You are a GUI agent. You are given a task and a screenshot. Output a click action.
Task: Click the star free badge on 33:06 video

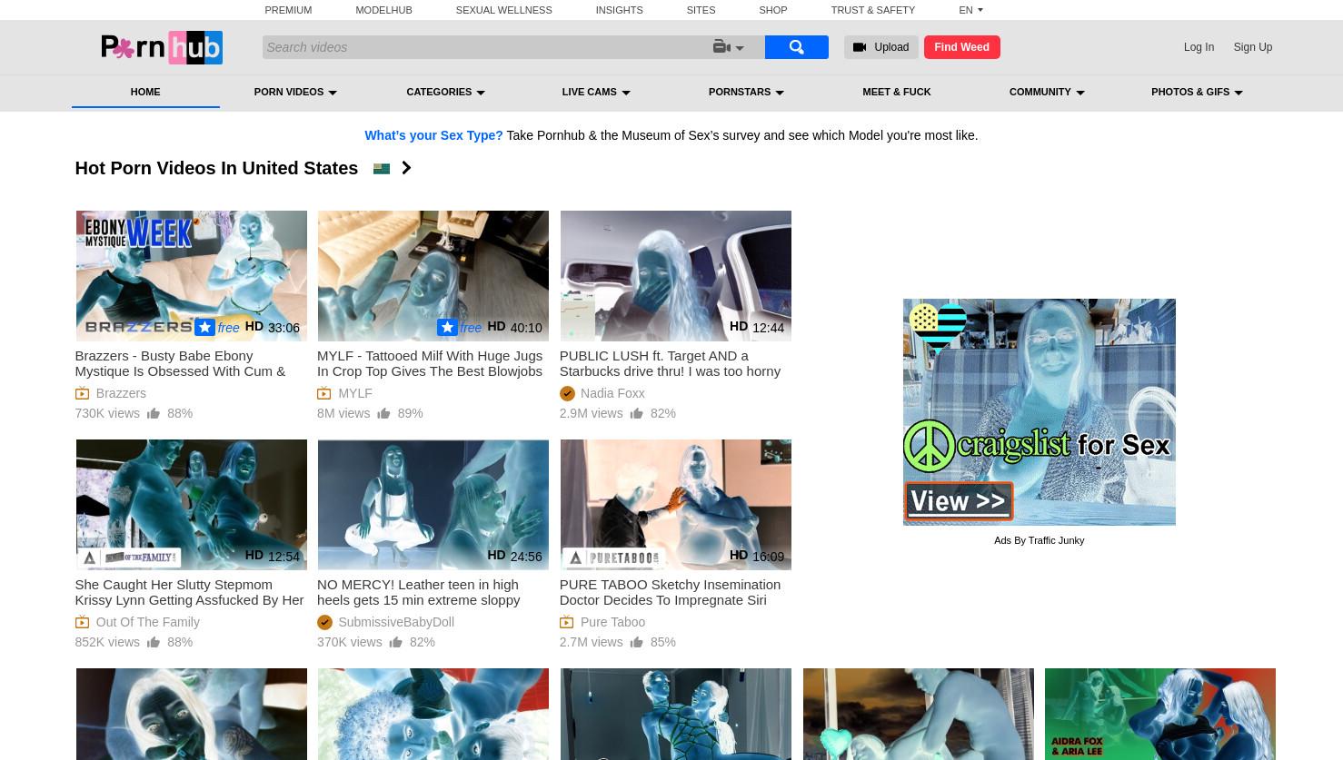pos(217,328)
